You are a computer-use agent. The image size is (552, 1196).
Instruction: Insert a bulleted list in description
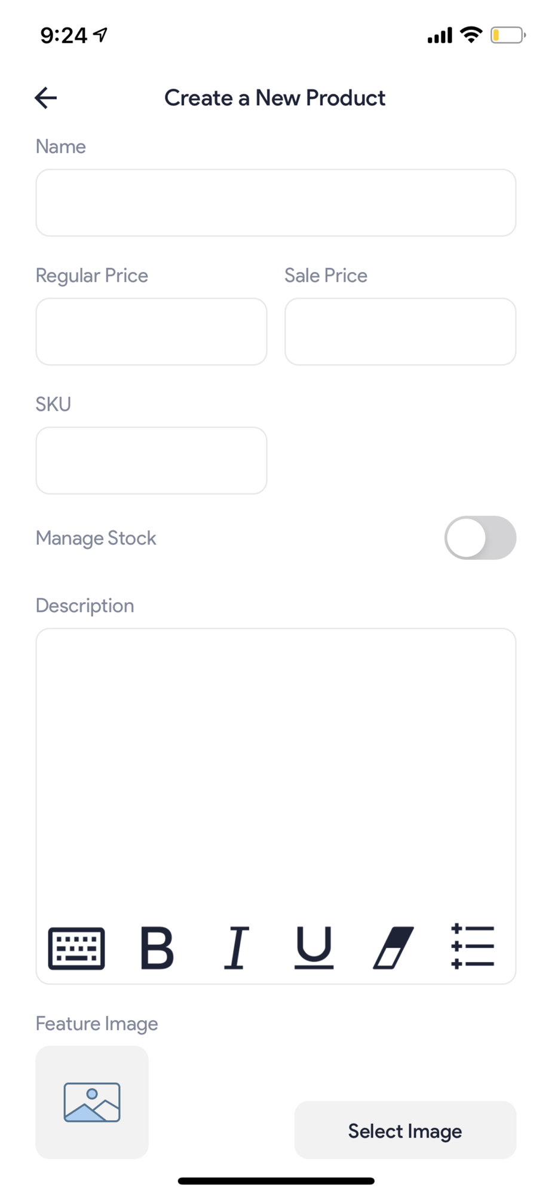tap(473, 947)
